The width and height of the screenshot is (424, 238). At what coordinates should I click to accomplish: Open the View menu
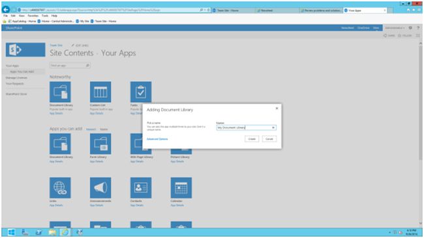tap(22, 16)
